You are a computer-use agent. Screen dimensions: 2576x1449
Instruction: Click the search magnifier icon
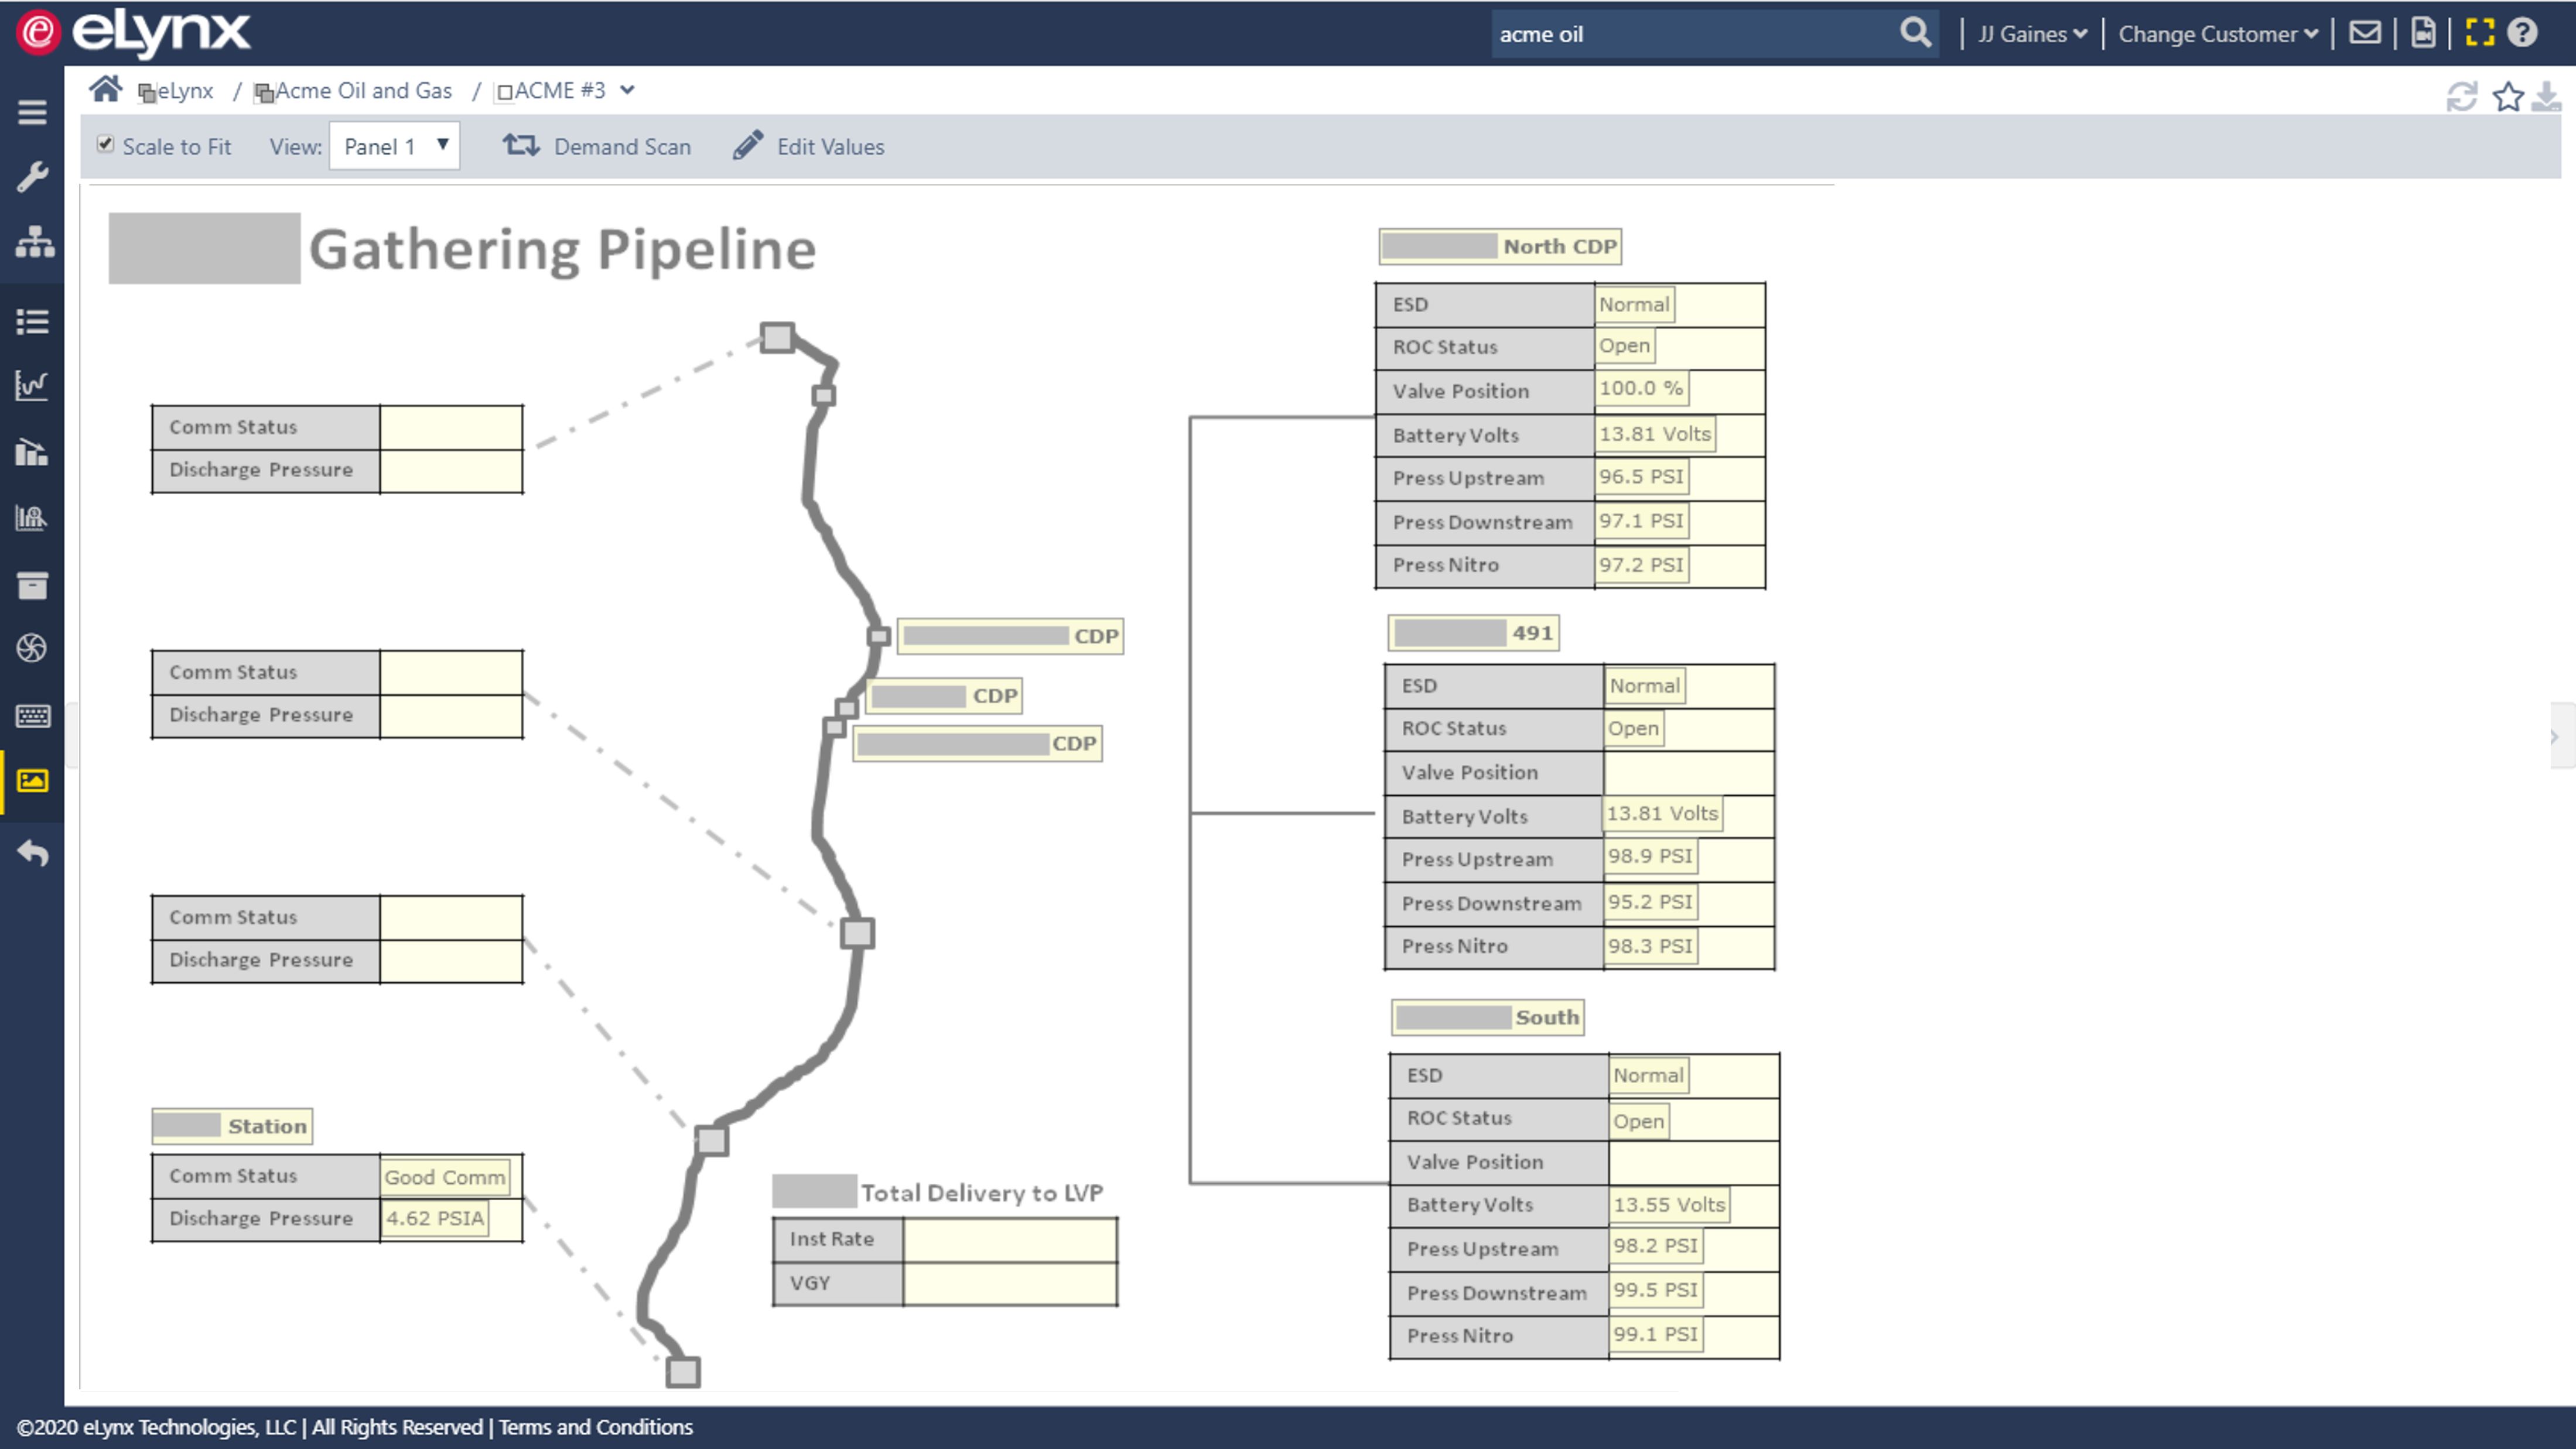point(1915,33)
